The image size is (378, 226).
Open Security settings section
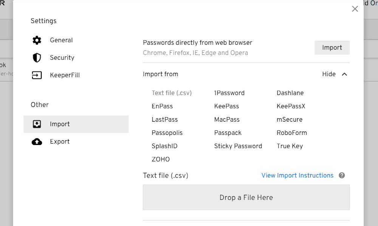tap(62, 58)
